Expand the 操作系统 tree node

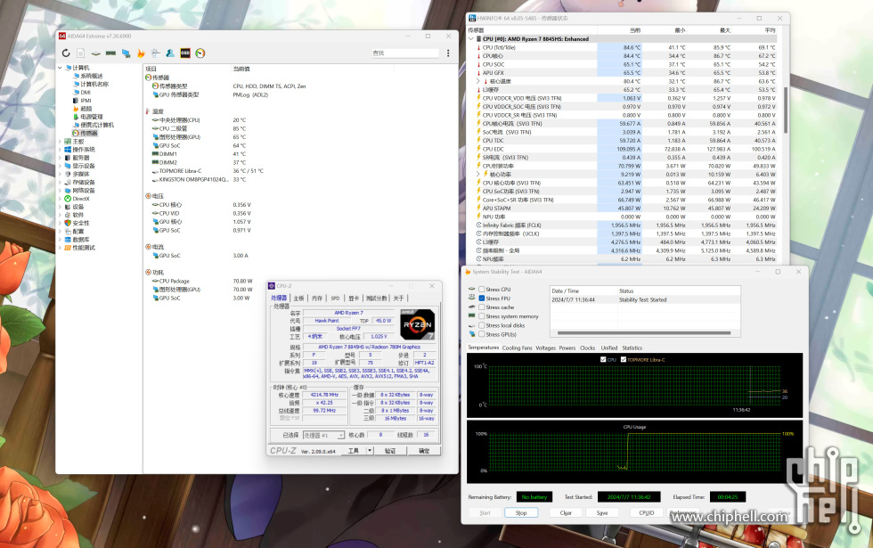[x=61, y=150]
